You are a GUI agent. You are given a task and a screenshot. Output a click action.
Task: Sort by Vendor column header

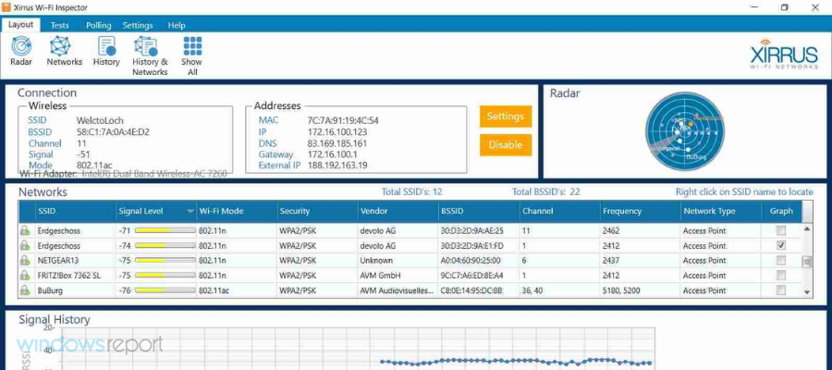coord(398,211)
